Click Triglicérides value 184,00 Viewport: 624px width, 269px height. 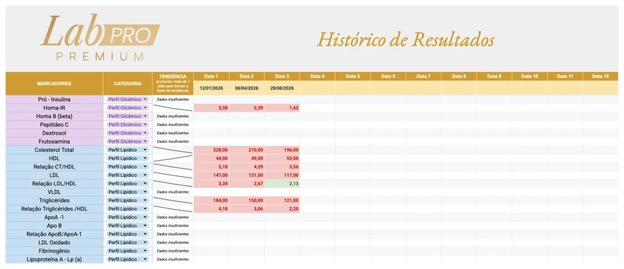[211, 200]
